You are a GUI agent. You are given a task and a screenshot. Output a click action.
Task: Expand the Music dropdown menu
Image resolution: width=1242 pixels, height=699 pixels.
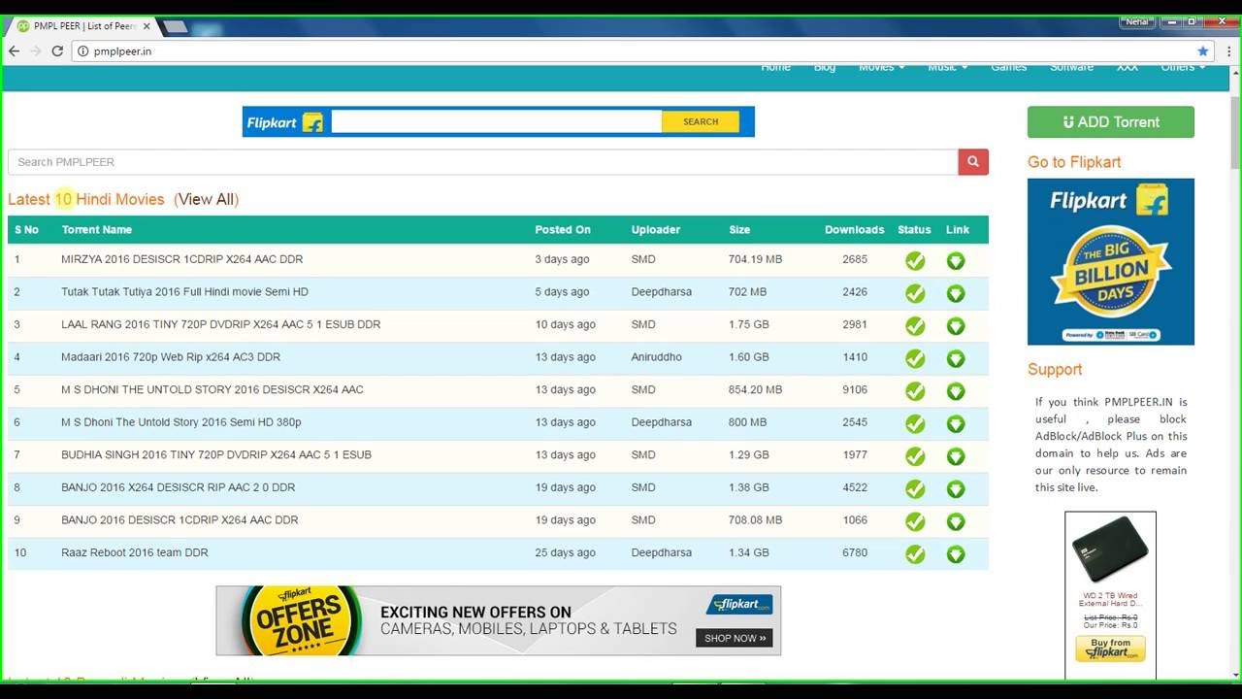click(x=947, y=67)
